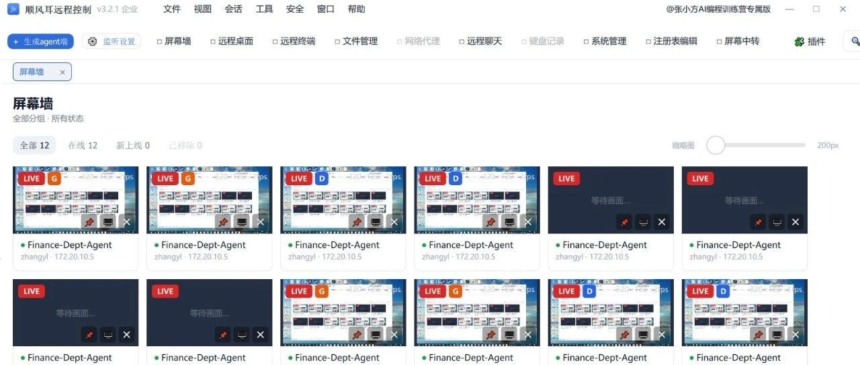Open the 会话 menu
The width and height of the screenshot is (860, 365).
233,9
